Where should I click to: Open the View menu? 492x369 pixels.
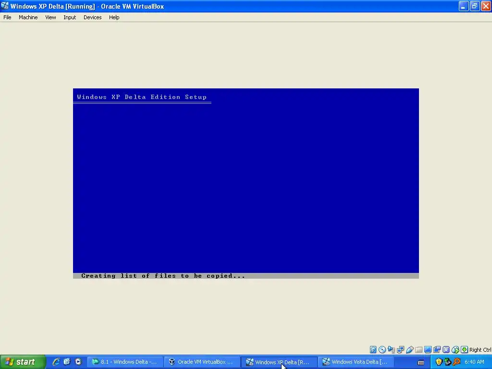pos(50,17)
